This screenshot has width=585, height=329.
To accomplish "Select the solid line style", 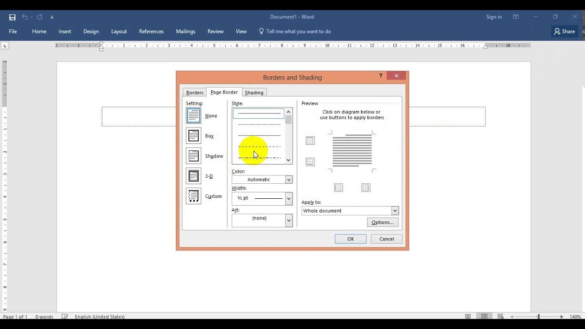I will point(259,113).
